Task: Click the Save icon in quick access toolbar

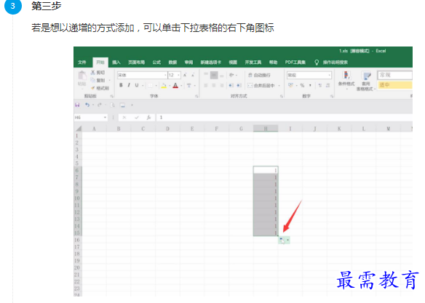Action: 77,105
